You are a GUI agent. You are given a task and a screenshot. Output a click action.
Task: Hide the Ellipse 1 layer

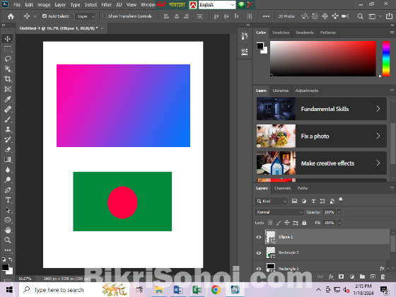(259, 237)
